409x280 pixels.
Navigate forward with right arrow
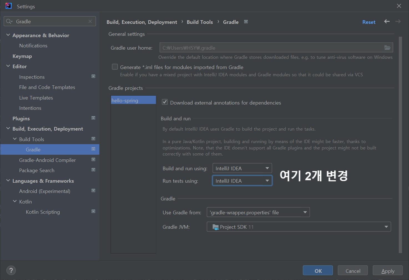coord(398,21)
